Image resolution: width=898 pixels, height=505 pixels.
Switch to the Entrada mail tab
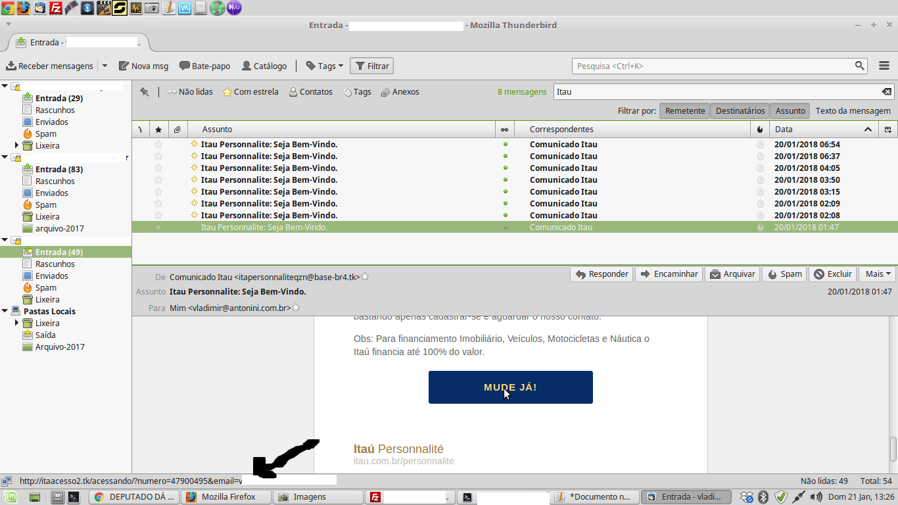click(79, 43)
